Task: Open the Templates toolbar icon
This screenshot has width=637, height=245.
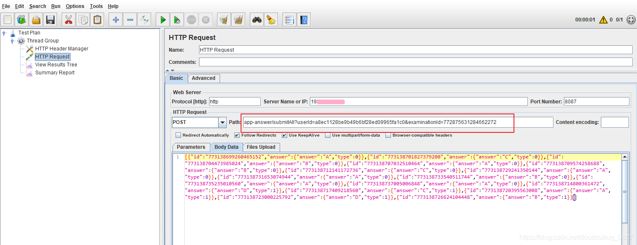Action: coord(22,20)
